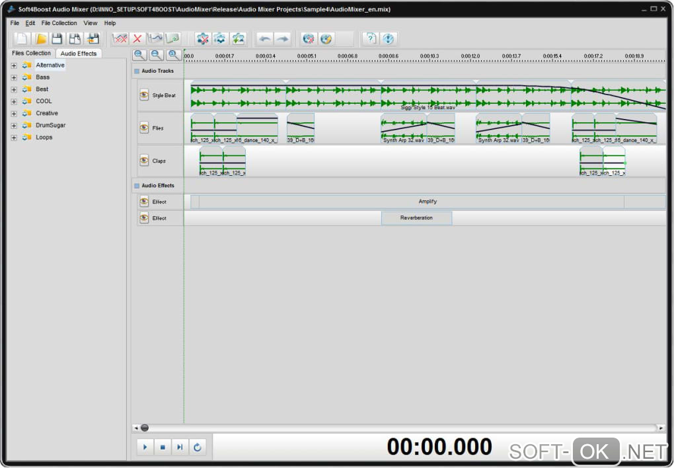Click the zoom-to-fit magnifier icon
674x468 pixels.
[174, 55]
